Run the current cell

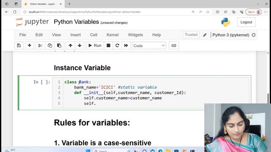(x=95, y=46)
